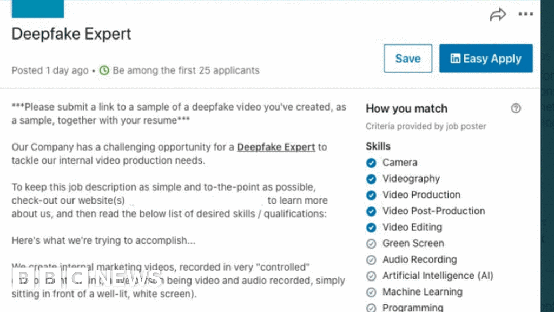The image size is (554, 312).
Task: Click the Deepfake Expert job title heading
Action: click(71, 34)
